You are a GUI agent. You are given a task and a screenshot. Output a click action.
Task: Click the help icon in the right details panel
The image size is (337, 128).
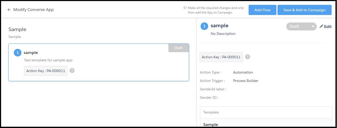click(247, 57)
